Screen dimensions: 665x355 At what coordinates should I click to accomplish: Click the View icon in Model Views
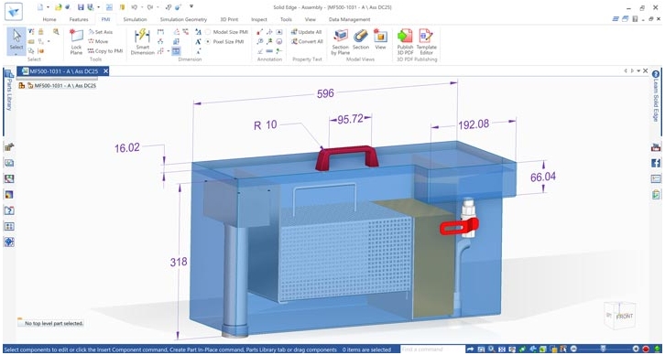[x=380, y=41]
